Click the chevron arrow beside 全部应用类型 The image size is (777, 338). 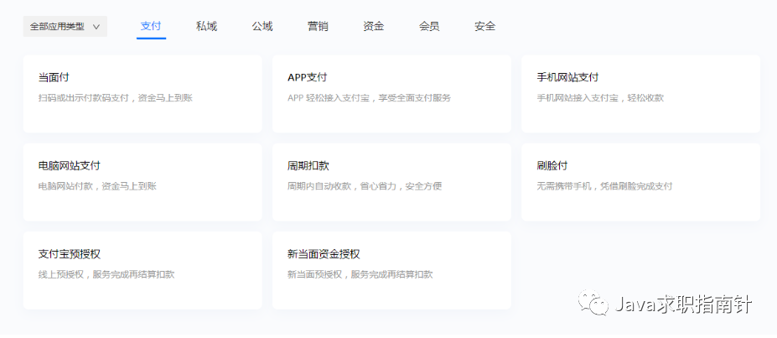pyautogui.click(x=96, y=27)
